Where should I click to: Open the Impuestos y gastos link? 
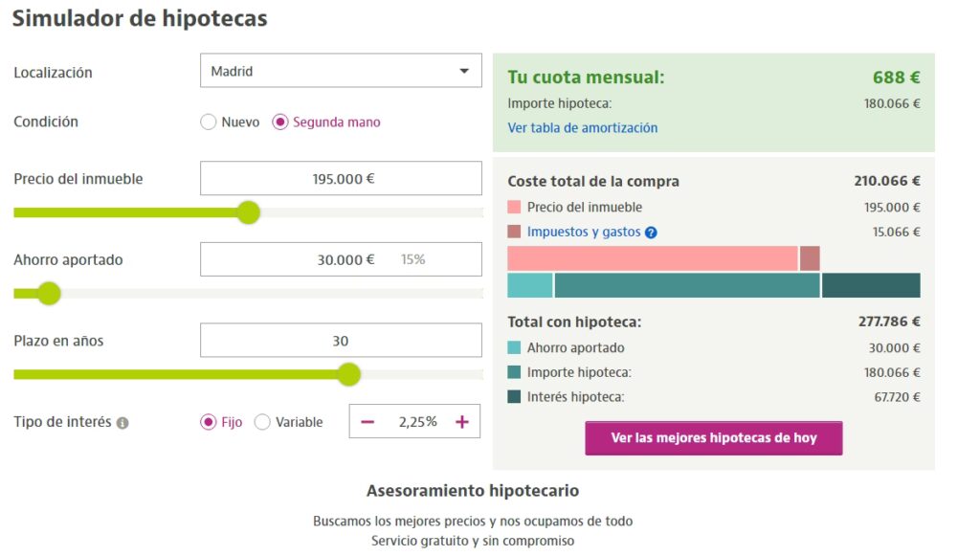pyautogui.click(x=584, y=232)
